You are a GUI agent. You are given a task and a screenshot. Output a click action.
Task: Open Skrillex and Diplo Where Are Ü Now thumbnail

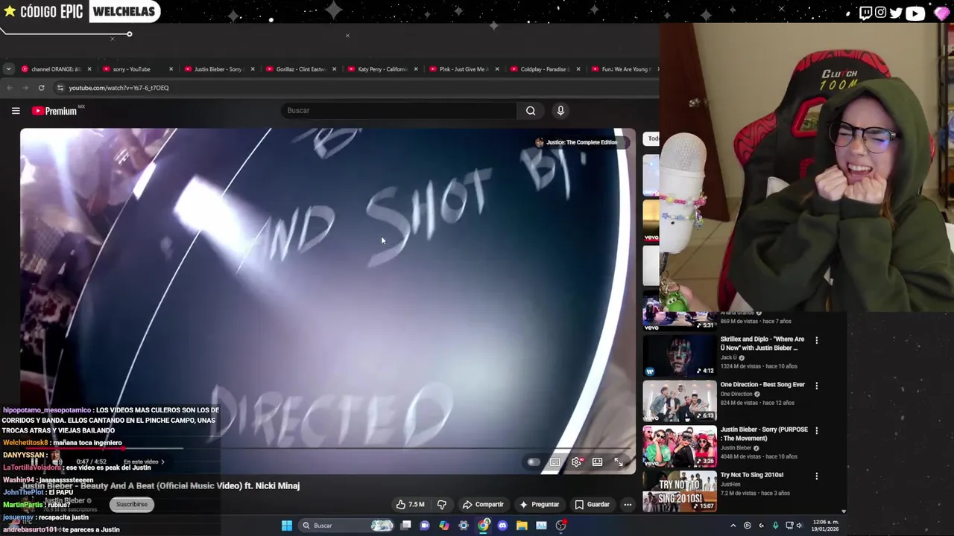680,356
